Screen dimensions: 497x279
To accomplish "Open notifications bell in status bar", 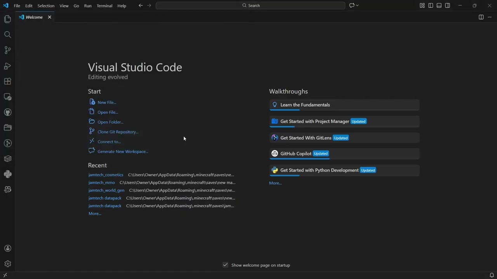I will click(x=492, y=275).
